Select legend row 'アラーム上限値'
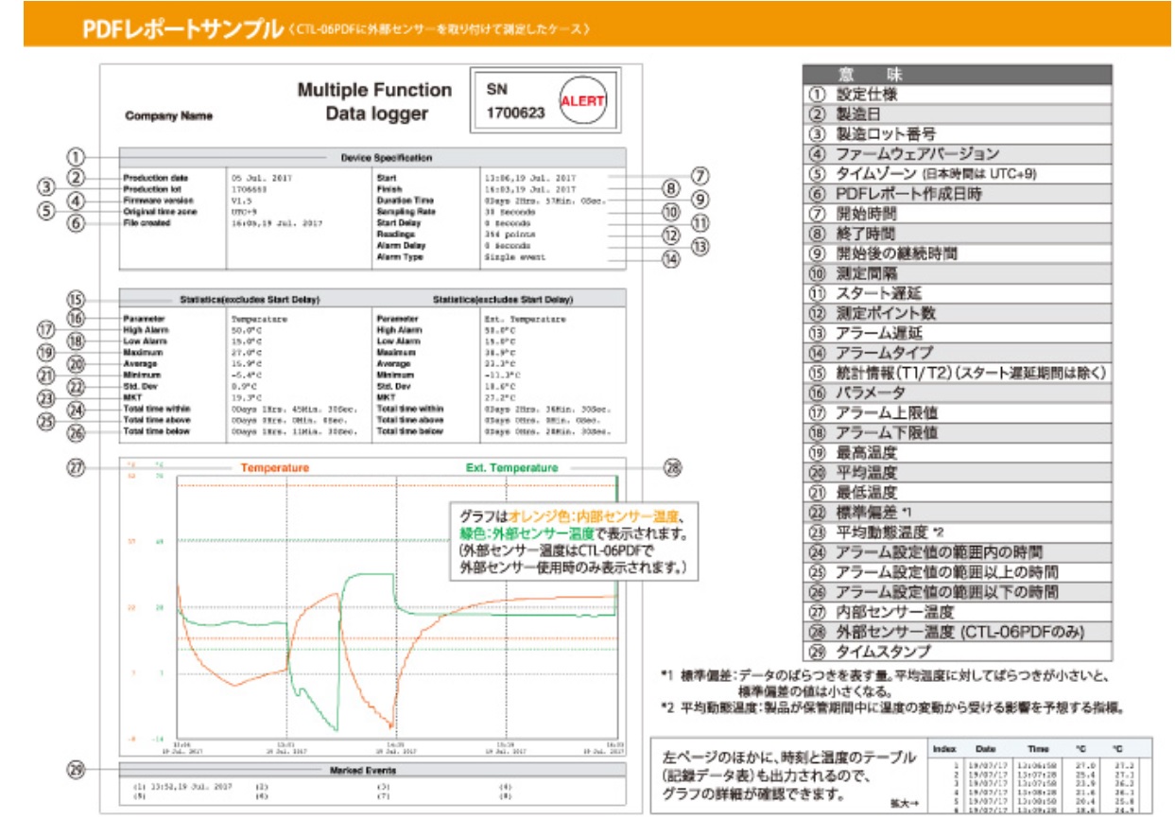Screen dimensions: 1175x820 (957, 413)
